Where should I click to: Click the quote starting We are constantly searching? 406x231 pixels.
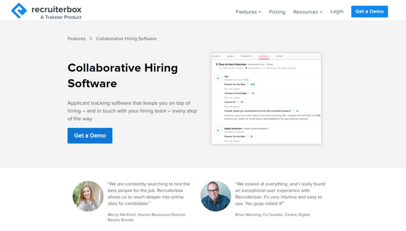tap(149, 194)
